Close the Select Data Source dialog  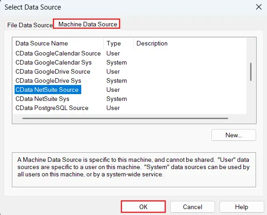(259, 7)
